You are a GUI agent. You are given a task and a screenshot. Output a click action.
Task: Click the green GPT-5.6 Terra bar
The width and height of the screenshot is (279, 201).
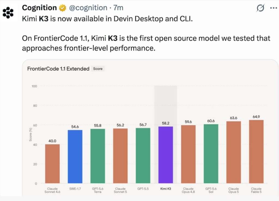(98, 156)
